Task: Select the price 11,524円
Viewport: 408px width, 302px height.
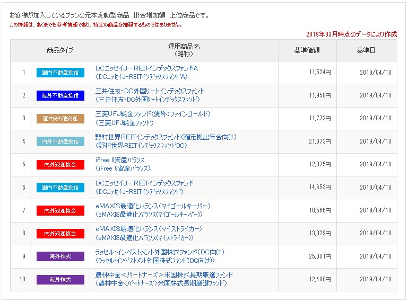Action: click(320, 72)
